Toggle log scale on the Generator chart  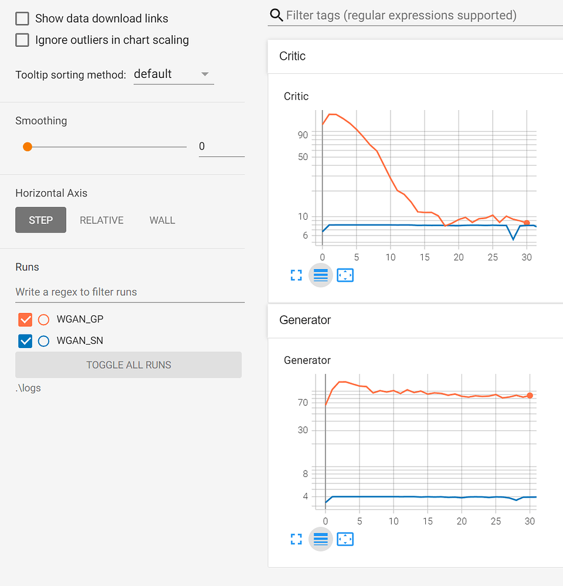click(321, 539)
